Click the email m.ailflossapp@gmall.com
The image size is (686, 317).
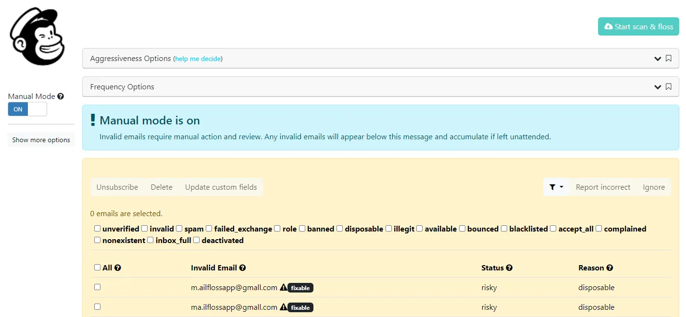234,288
